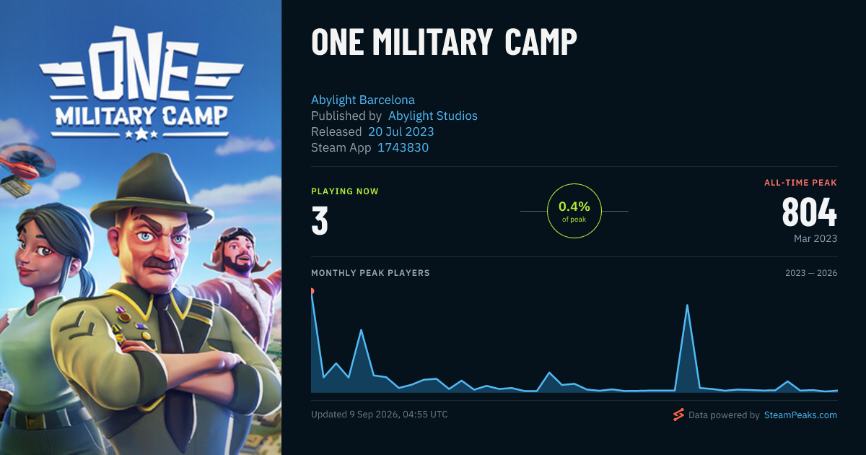Click the all-time peak value 804
Image resolution: width=866 pixels, height=455 pixels.
(810, 212)
